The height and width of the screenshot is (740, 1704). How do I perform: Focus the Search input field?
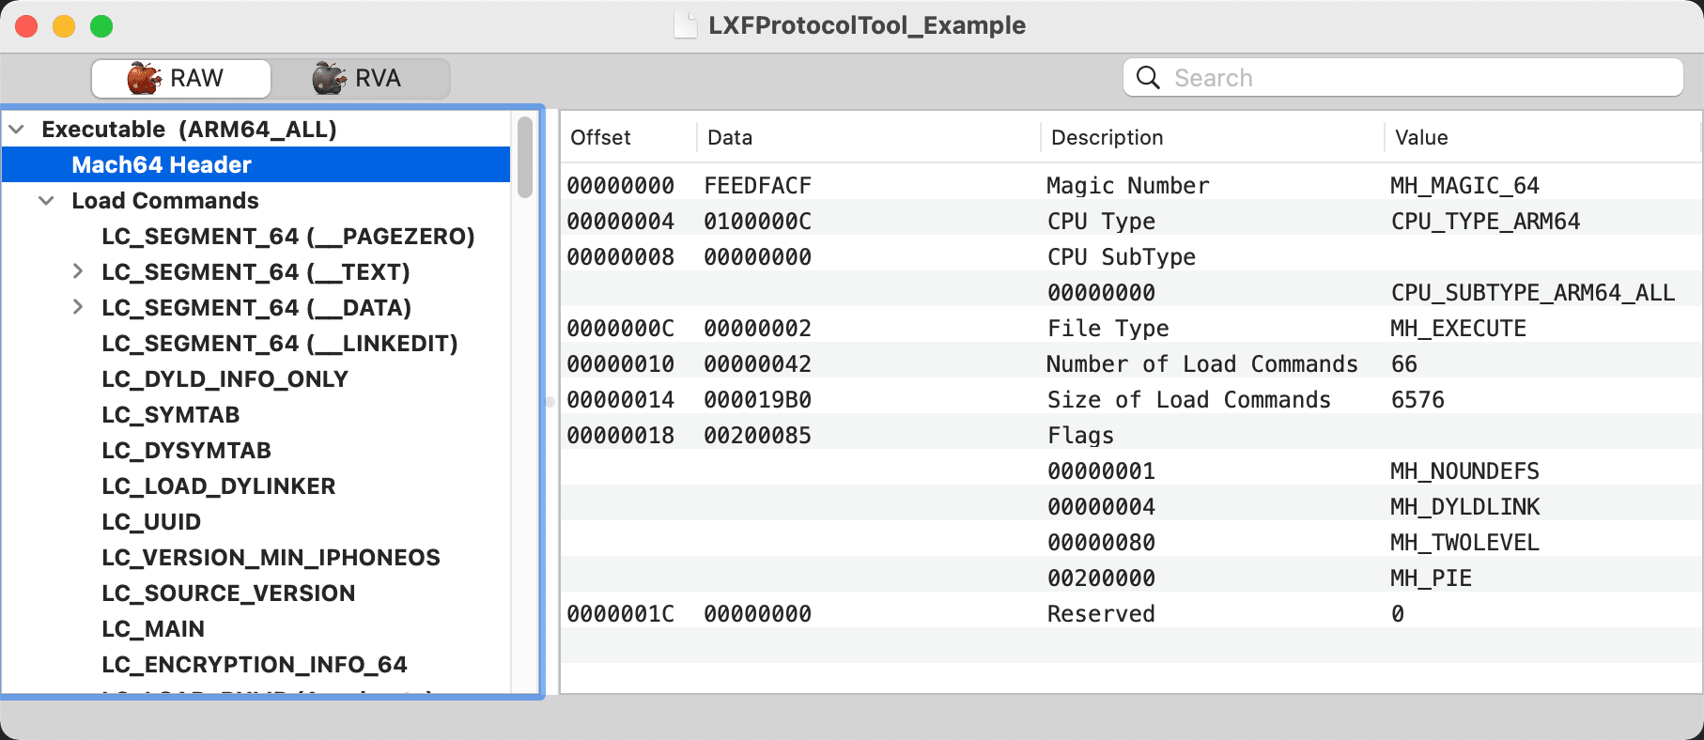click(x=1402, y=77)
